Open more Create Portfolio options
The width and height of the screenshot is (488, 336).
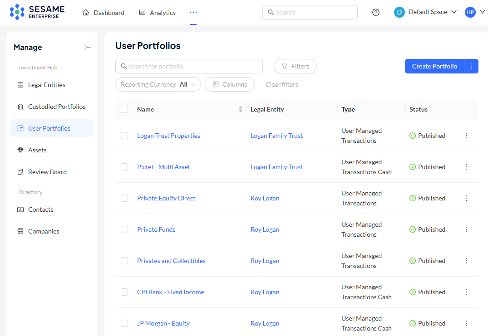point(471,66)
